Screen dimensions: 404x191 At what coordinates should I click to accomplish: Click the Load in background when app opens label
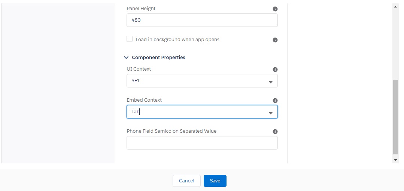(177, 40)
